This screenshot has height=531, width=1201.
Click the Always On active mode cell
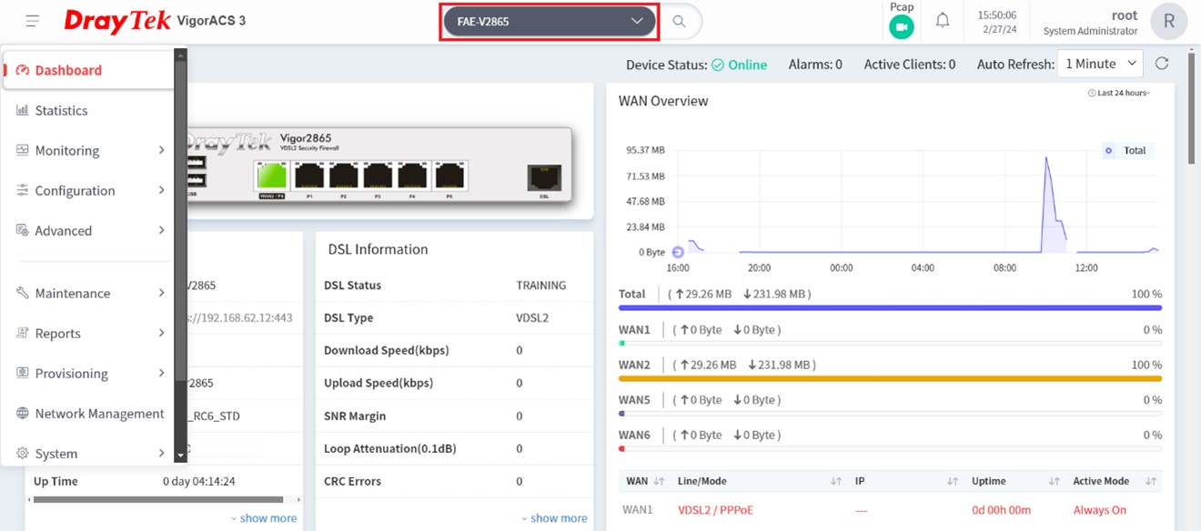pos(1100,510)
